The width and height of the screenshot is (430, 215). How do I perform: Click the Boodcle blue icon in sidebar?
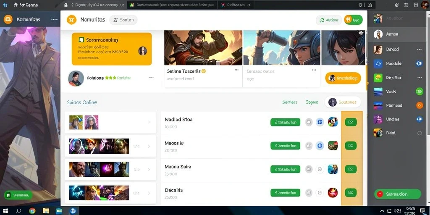pyautogui.click(x=378, y=64)
